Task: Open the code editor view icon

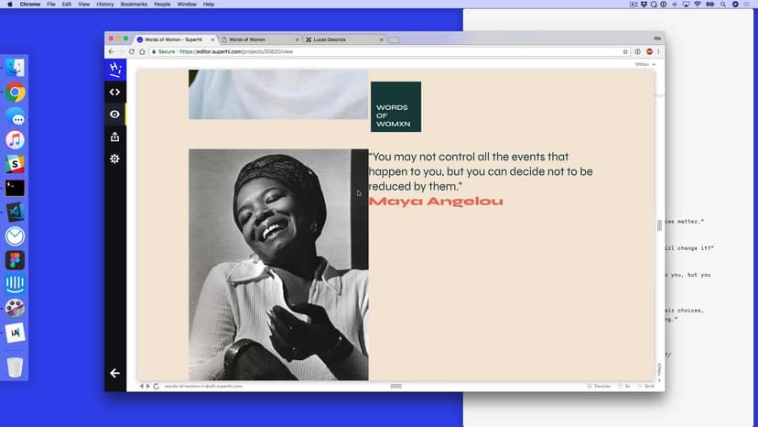Action: (114, 92)
